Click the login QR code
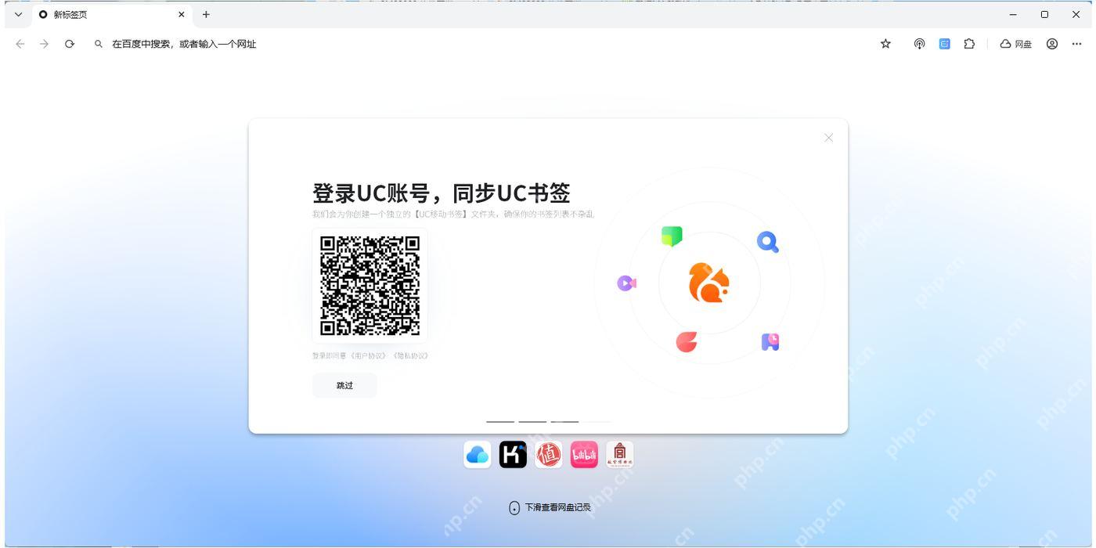 370,286
